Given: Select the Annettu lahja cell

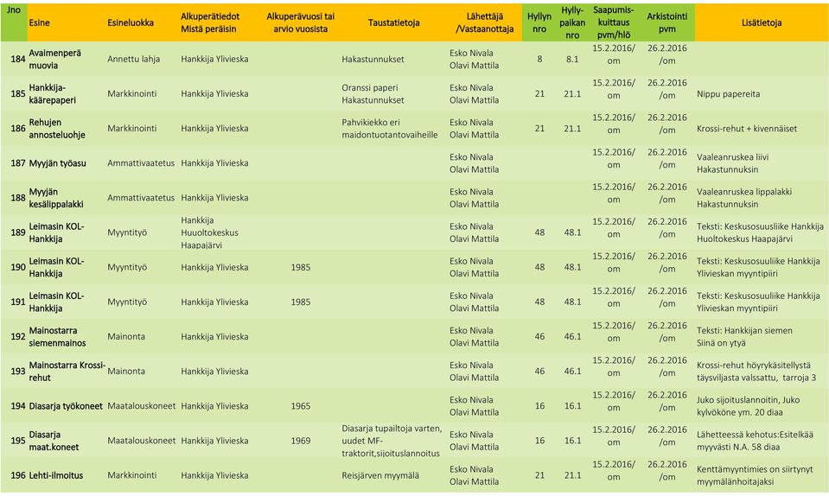Looking at the screenshot, I should coord(133,59).
